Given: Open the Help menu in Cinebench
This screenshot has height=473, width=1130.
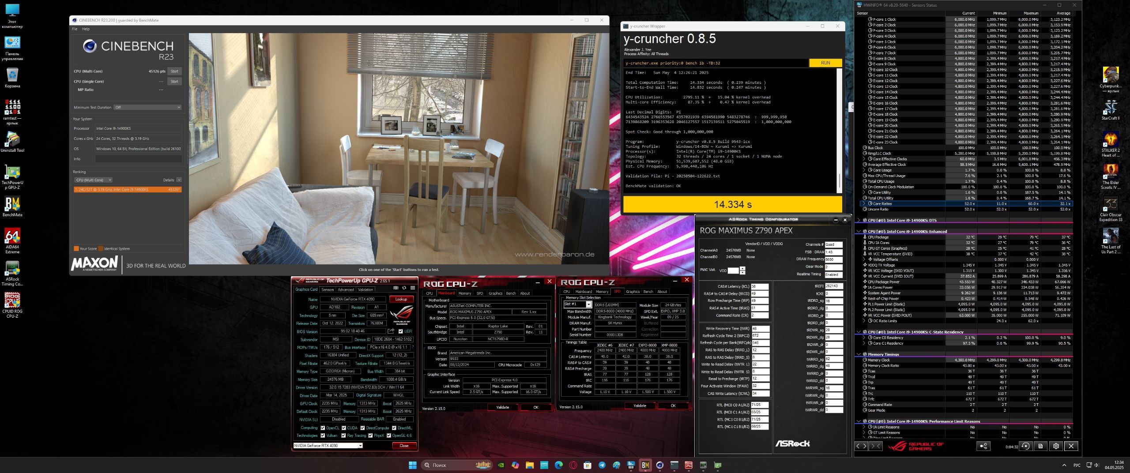Looking at the screenshot, I should coord(86,29).
